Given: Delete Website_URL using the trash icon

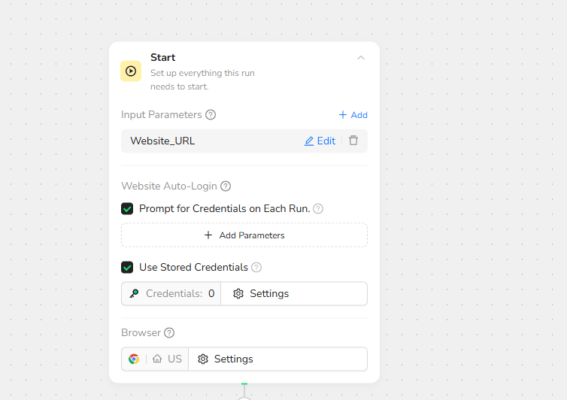Looking at the screenshot, I should tap(353, 141).
